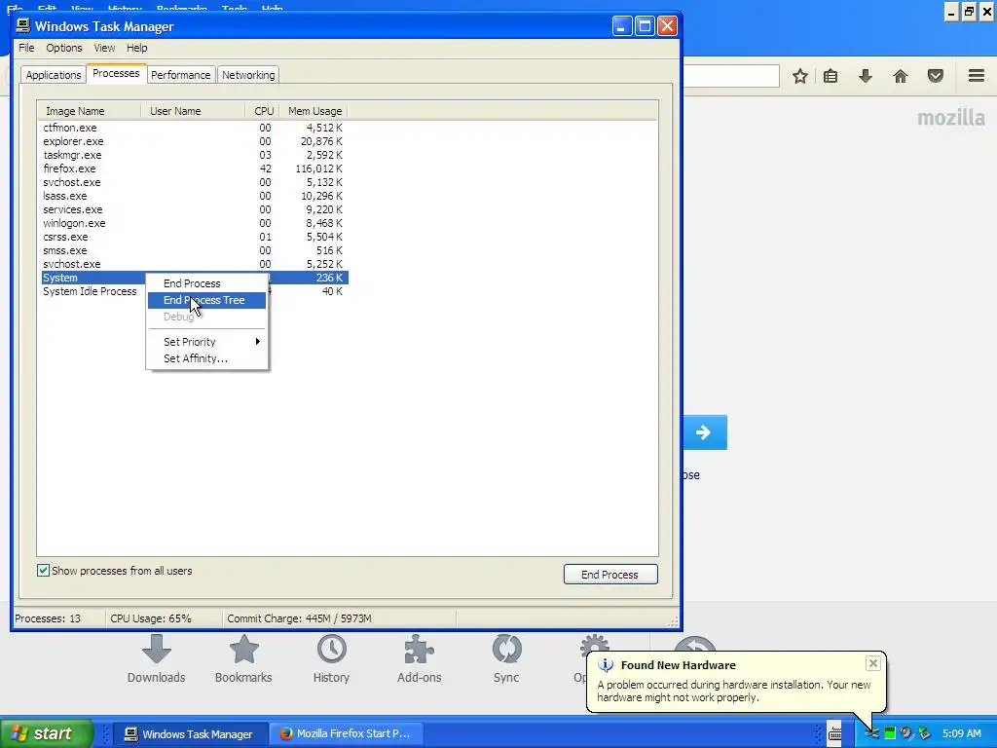Switch to Mozilla Firefox taskbar button

pos(346,733)
